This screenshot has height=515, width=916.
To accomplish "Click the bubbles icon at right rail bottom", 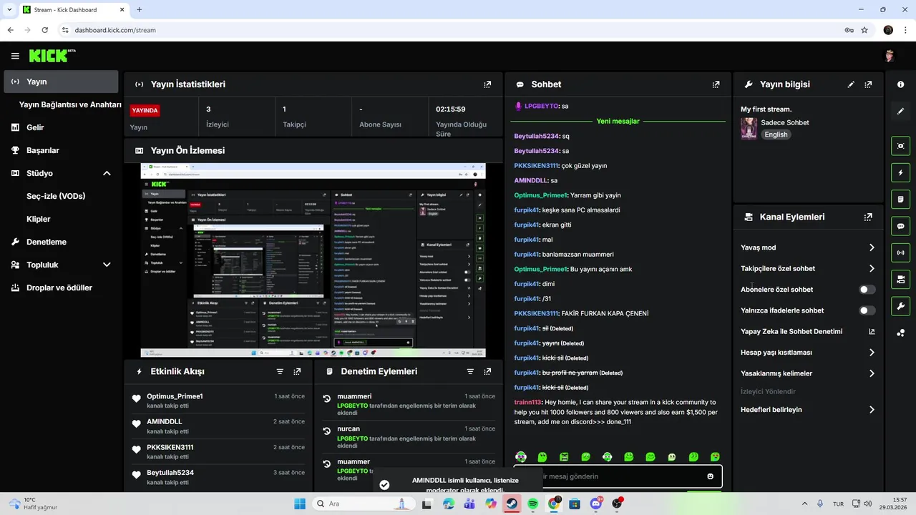I will pyautogui.click(x=901, y=333).
